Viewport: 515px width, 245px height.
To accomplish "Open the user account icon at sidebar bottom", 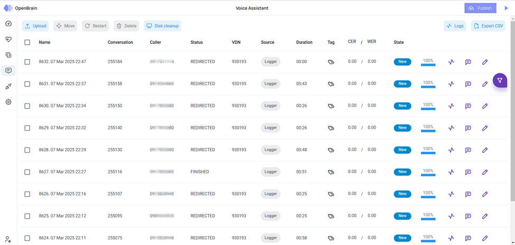I will coord(8,239).
